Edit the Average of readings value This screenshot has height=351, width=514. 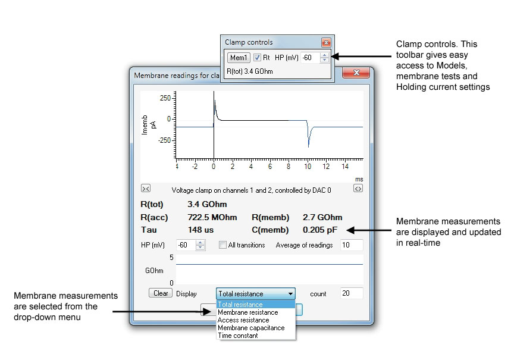tap(350, 245)
